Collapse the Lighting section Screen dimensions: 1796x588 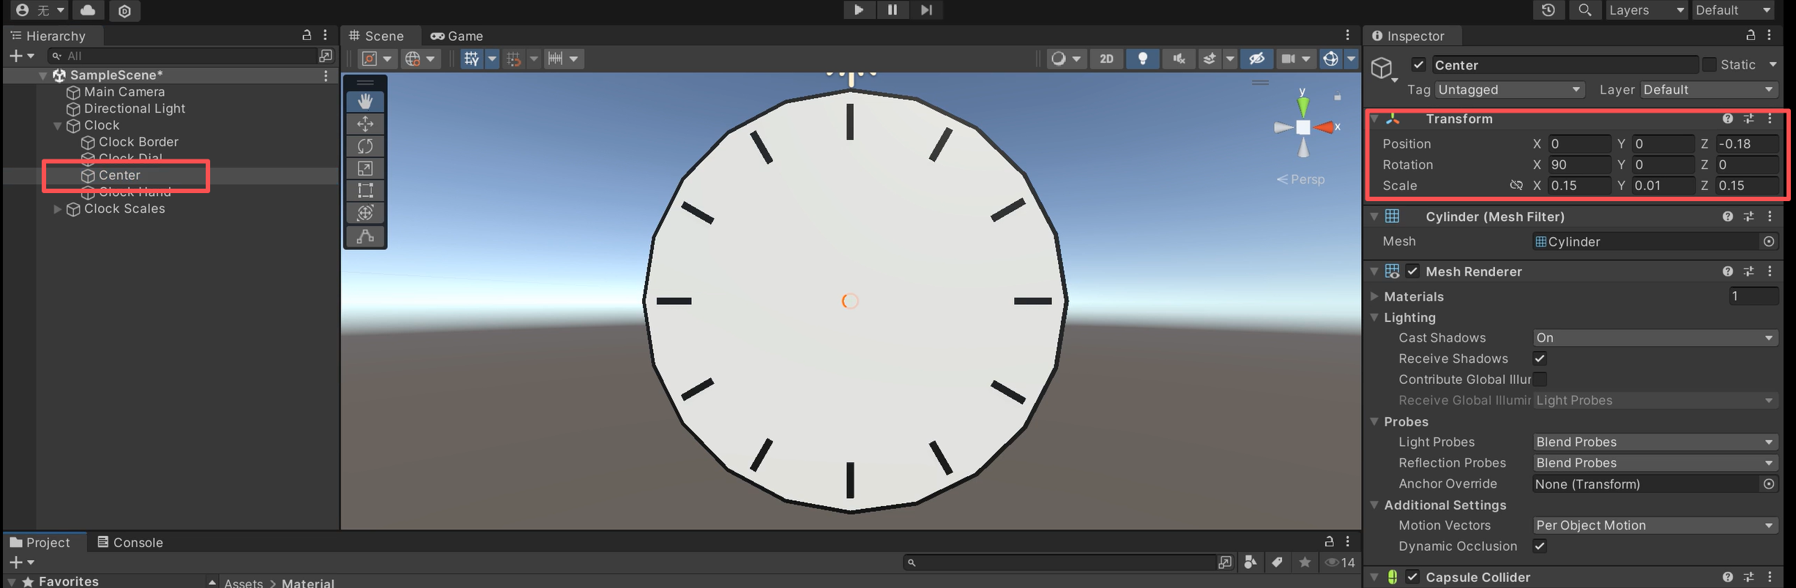[1374, 317]
